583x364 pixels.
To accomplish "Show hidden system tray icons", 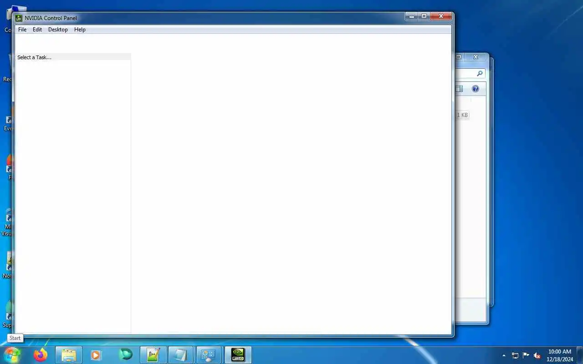I will pyautogui.click(x=504, y=355).
